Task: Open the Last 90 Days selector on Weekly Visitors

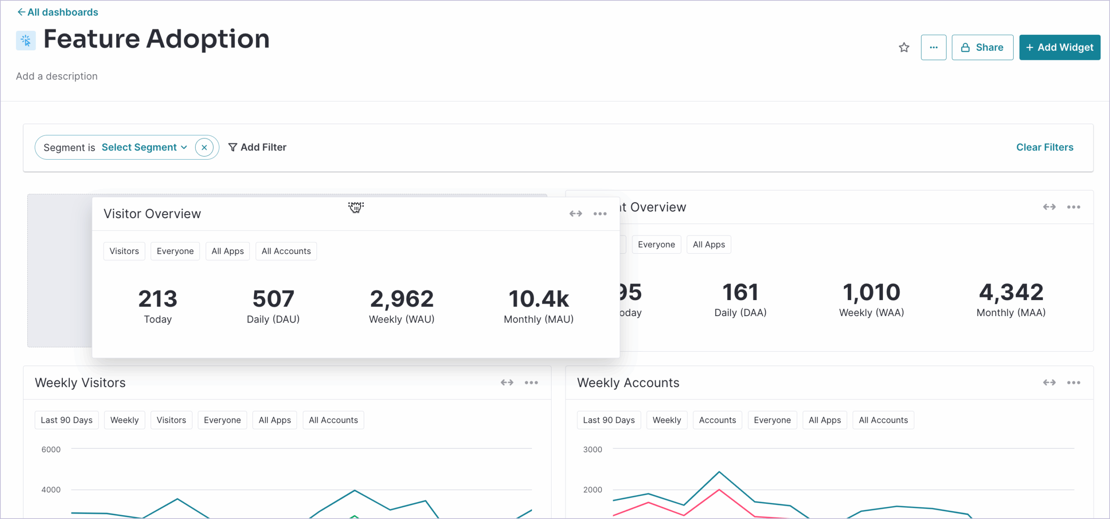Action: point(66,420)
